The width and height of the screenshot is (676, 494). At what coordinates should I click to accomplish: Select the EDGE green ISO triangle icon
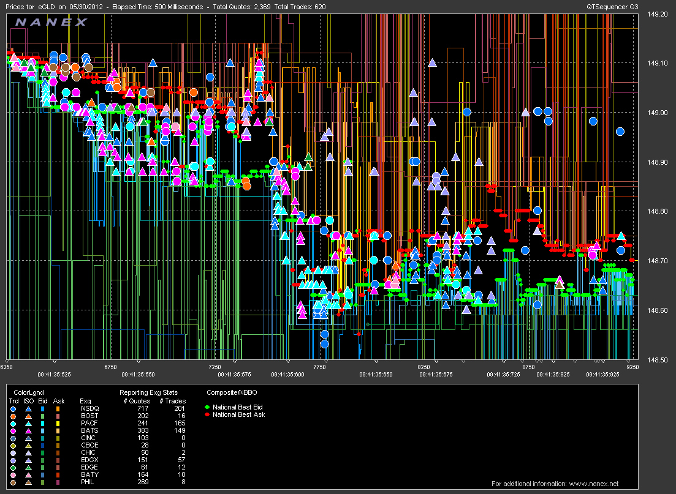(28, 467)
